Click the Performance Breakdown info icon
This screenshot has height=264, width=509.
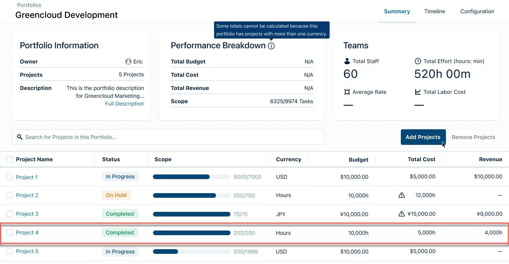(x=271, y=46)
